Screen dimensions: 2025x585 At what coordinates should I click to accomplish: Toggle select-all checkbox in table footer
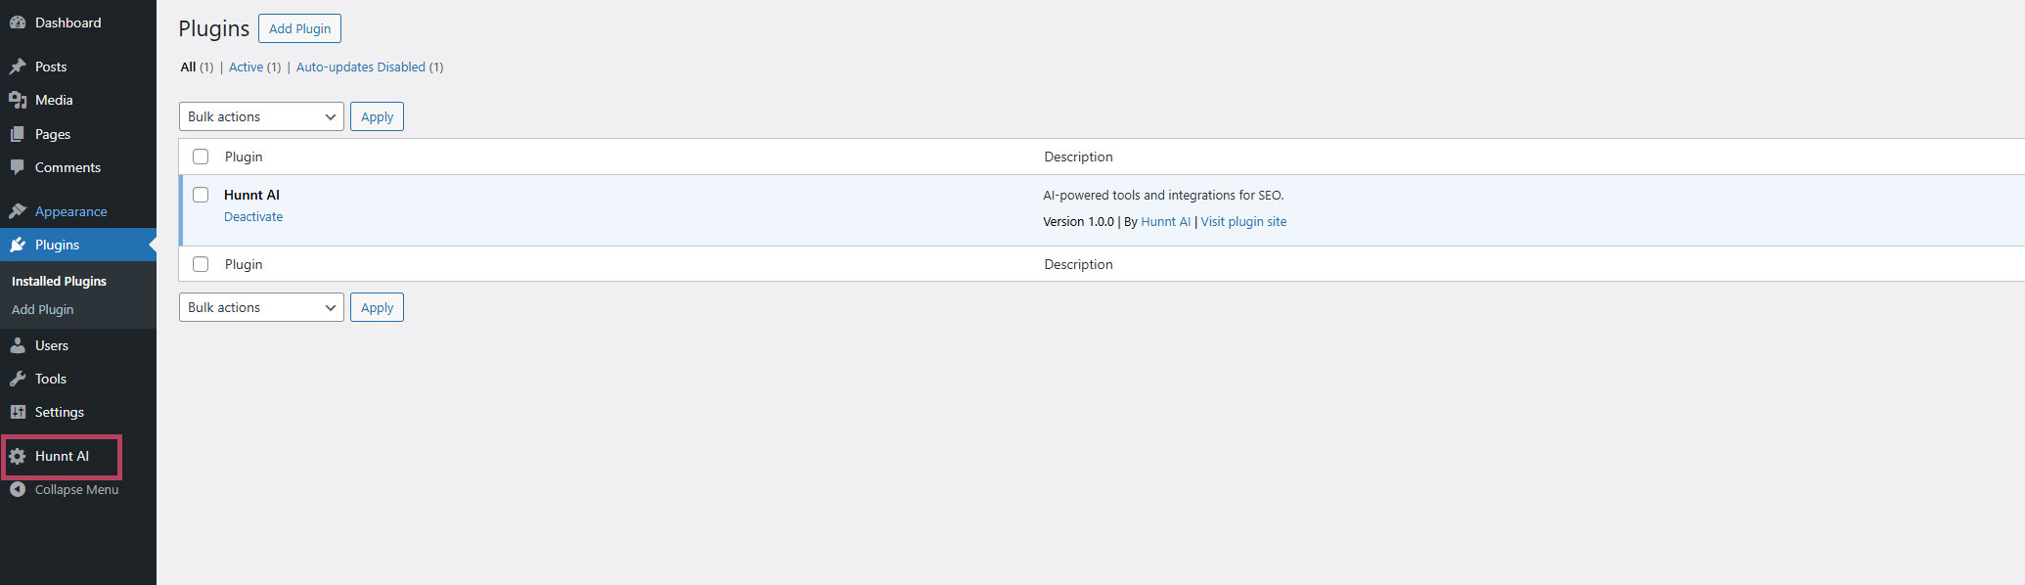coord(201,264)
